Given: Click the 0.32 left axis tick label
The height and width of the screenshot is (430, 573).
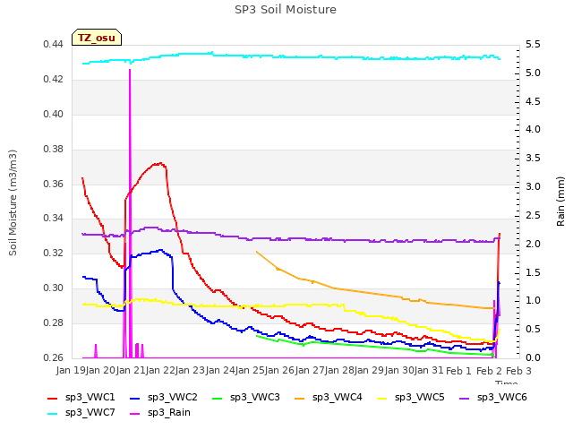Looking at the screenshot, I should point(53,253).
